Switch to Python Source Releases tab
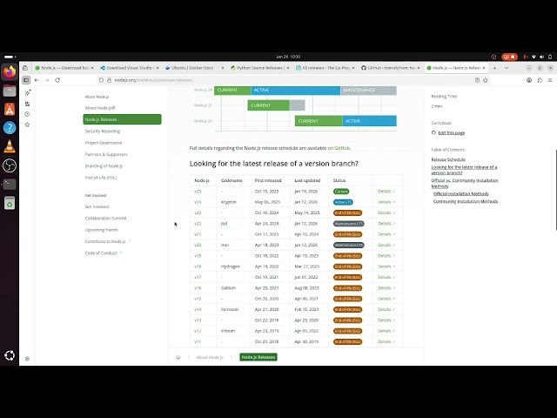This screenshot has width=557, height=418. click(x=260, y=68)
